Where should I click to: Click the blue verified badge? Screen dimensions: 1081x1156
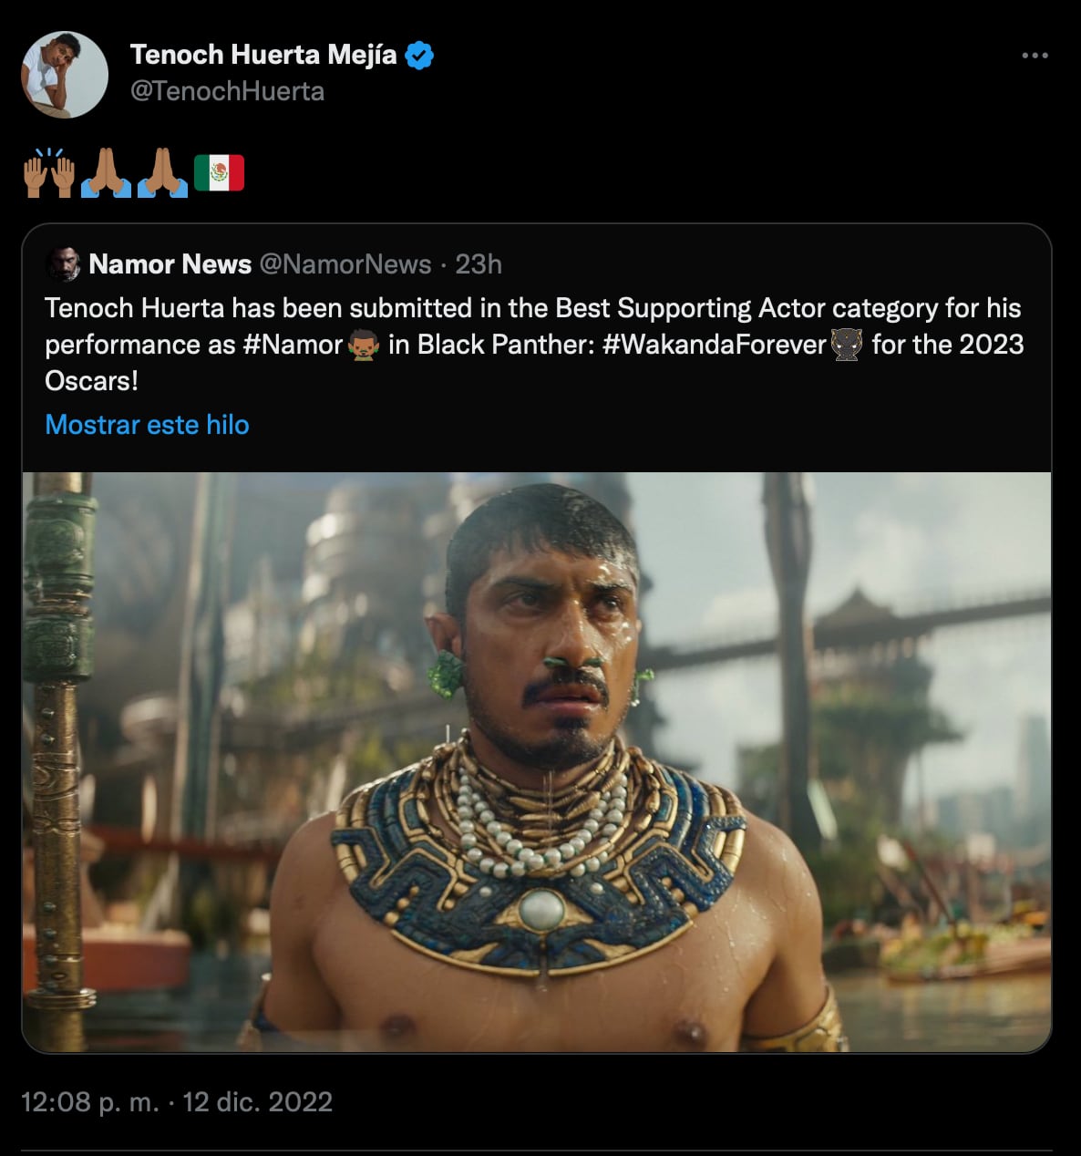(419, 56)
